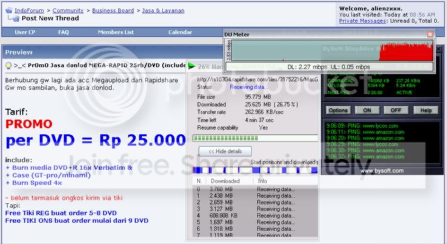Screen dimensions: 447x244
Task: Open the Calendar
Action: coord(180,32)
